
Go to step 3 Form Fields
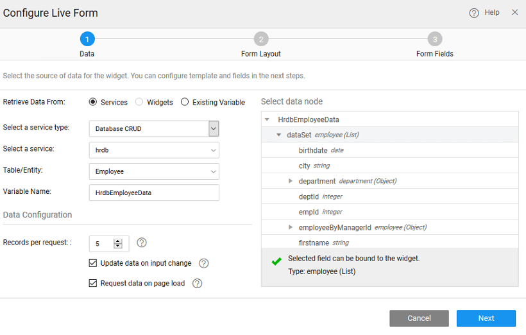click(434, 39)
